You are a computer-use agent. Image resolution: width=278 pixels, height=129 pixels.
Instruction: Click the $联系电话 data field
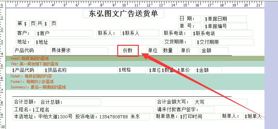click(x=222, y=33)
